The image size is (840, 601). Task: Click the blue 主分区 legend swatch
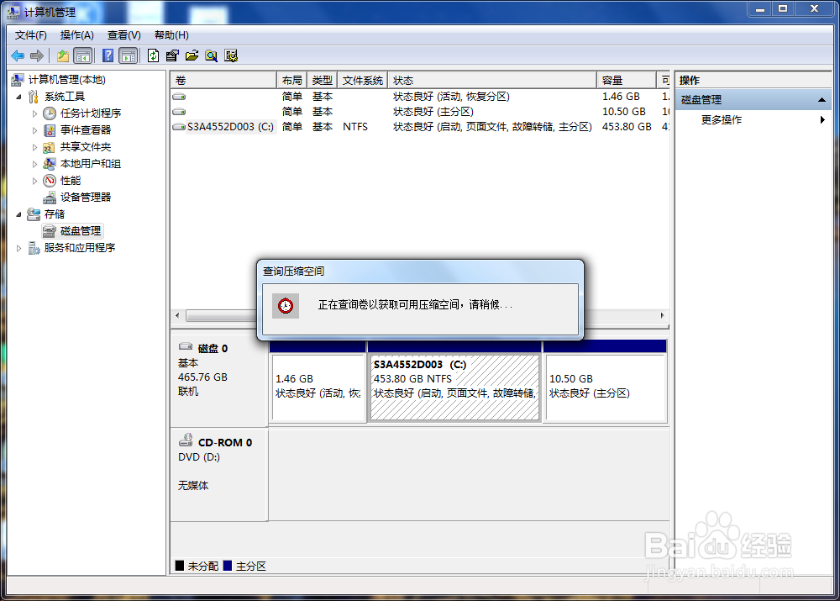click(227, 566)
